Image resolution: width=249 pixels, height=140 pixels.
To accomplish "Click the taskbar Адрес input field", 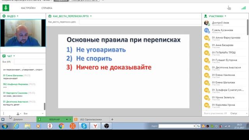I will click(x=176, y=126).
